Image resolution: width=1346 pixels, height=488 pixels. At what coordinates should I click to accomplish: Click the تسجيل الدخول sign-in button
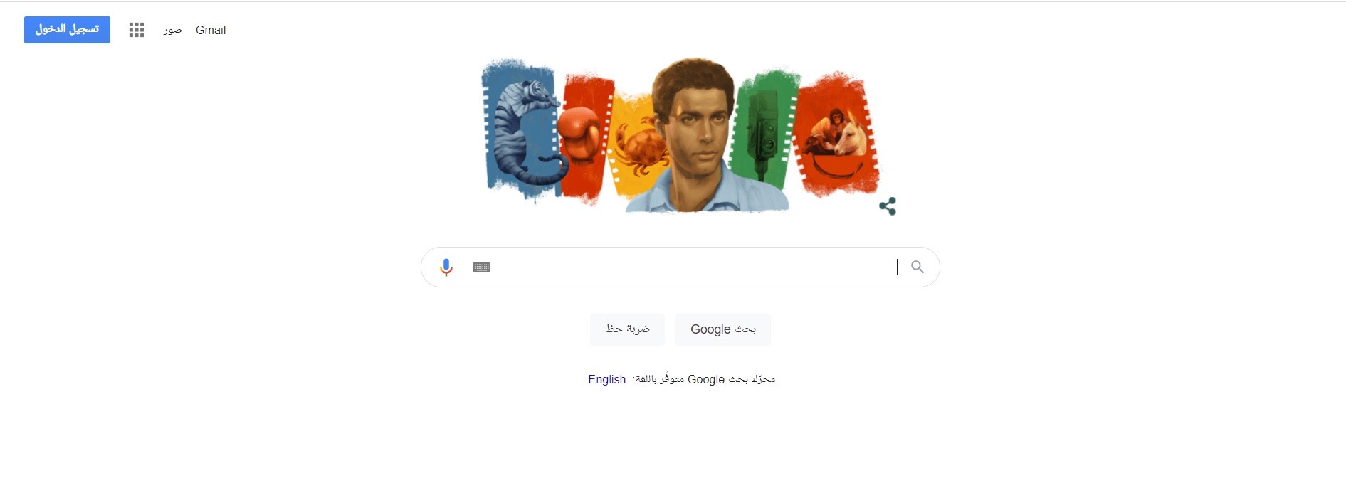click(67, 30)
